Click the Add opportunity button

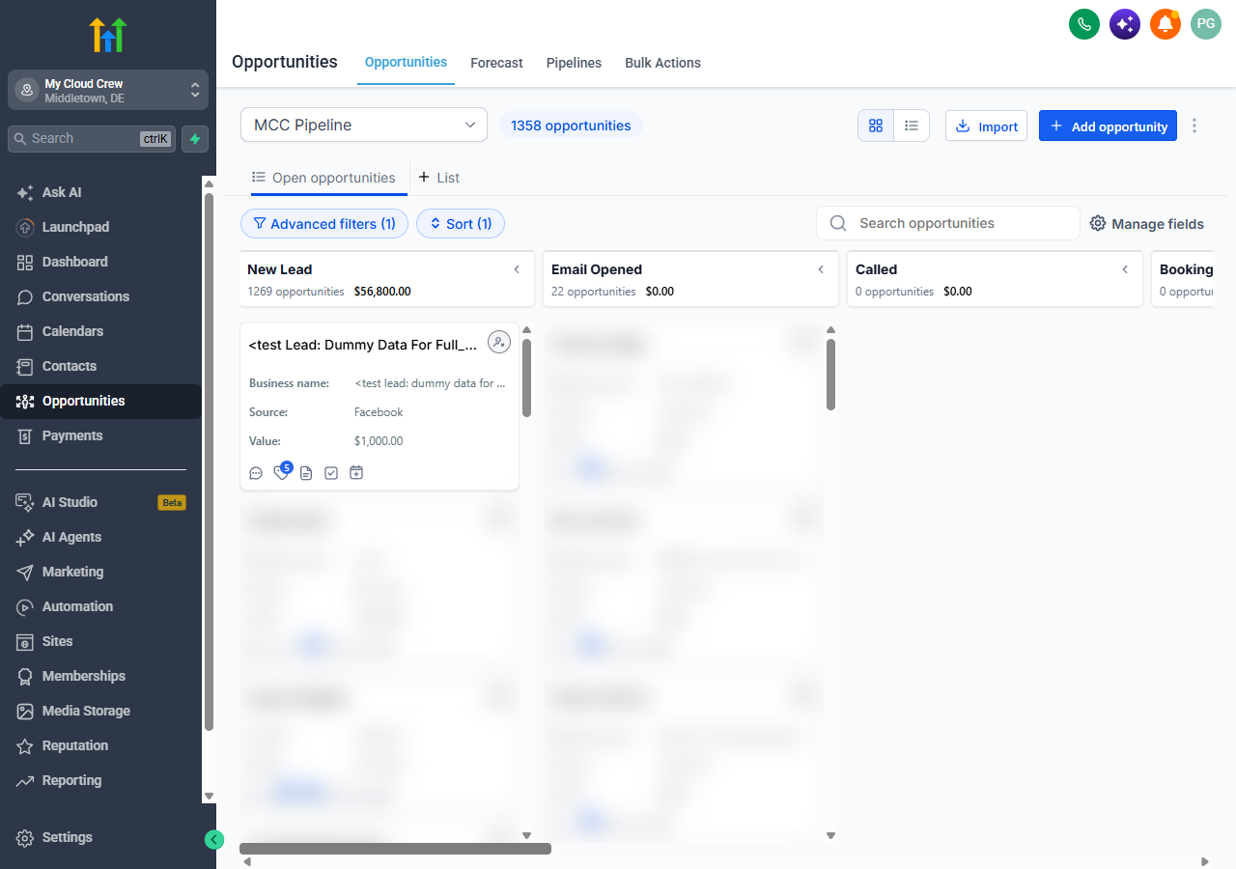[x=1108, y=126]
